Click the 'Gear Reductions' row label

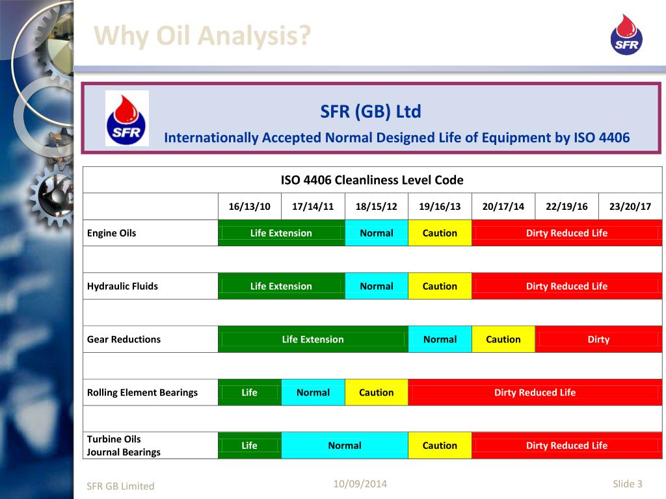coord(124,339)
